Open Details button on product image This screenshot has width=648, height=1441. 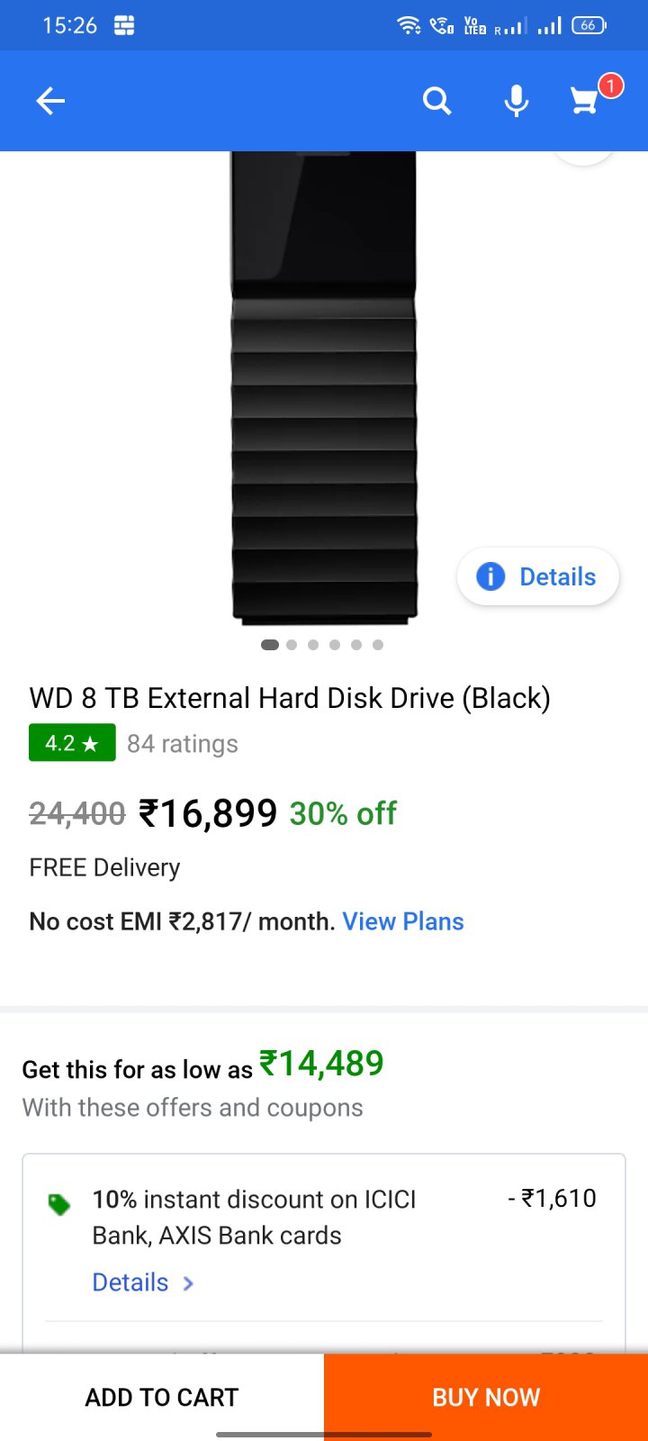538,576
